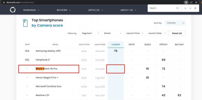The height and width of the screenshot is (100, 202).
Task: Expand the About Us menu
Action: pyautogui.click(x=129, y=10)
